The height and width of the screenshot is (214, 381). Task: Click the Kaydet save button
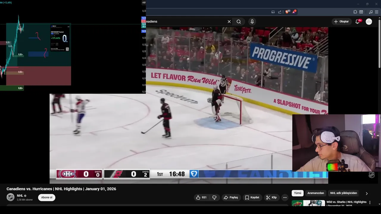[252, 197]
